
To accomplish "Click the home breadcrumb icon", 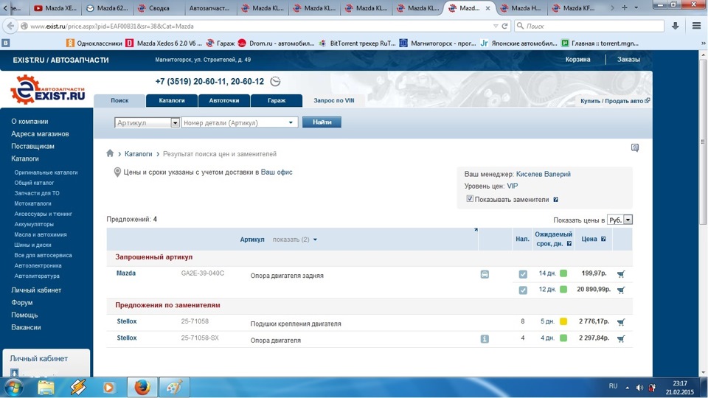I will coord(110,153).
